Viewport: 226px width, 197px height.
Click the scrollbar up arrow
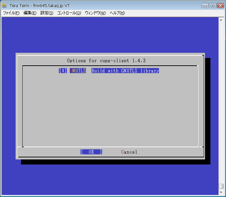(221, 20)
